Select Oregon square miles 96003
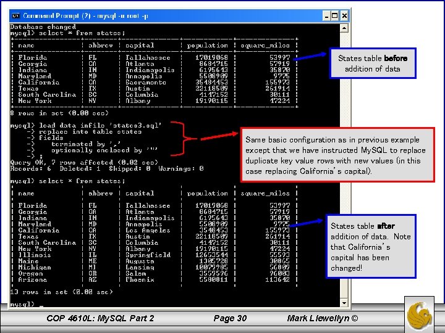Viewport: 445px width, 333px height. tap(279, 274)
